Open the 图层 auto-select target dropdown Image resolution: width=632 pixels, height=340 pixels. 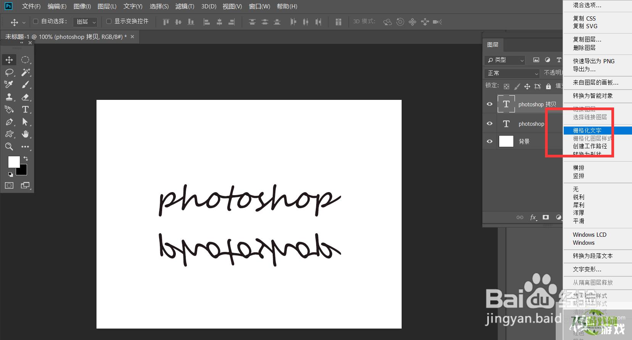coord(85,22)
